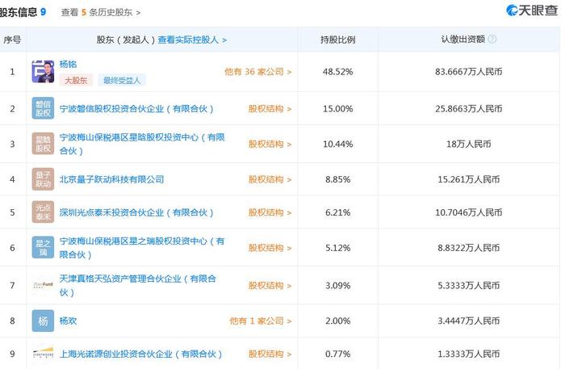Click the help icon beside 认缴出资额
The image size is (565, 369).
[492, 40]
